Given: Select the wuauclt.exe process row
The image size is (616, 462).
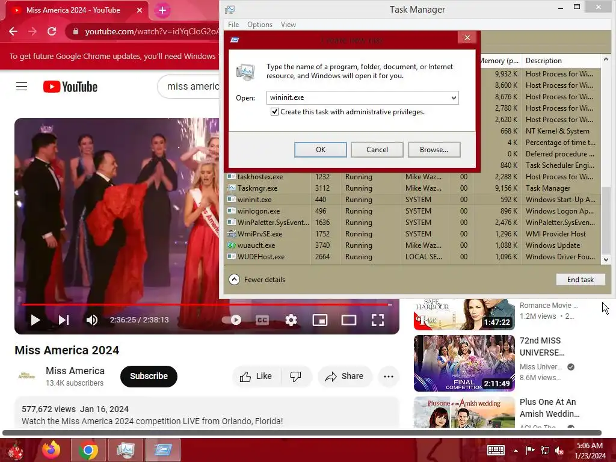Looking at the screenshot, I should click(x=411, y=245).
